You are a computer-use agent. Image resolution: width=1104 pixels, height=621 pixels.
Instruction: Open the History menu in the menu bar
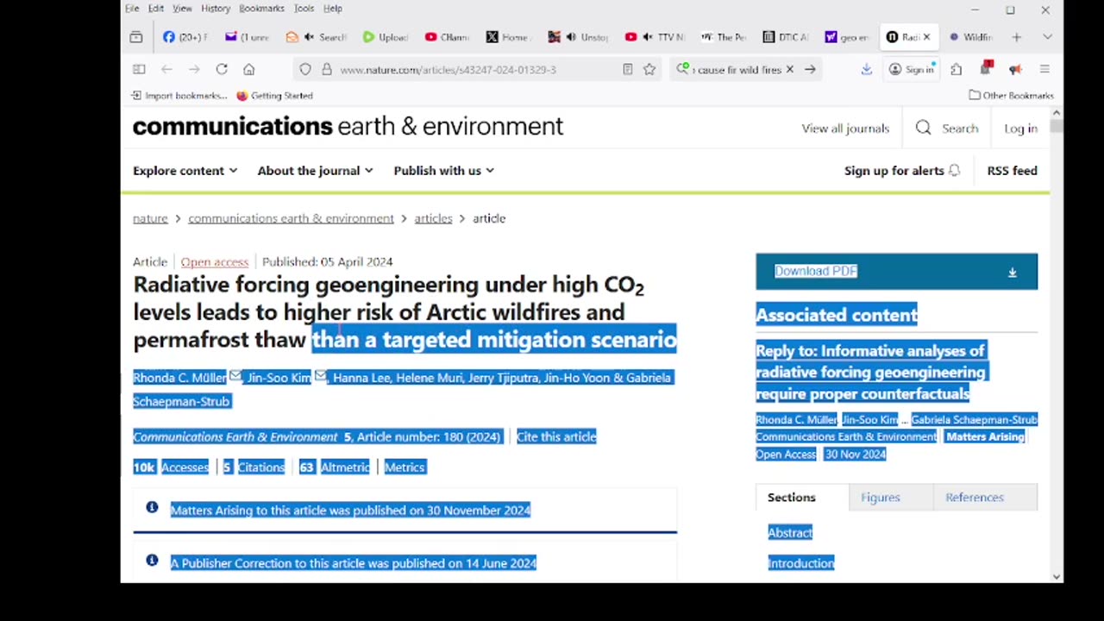coord(216,9)
